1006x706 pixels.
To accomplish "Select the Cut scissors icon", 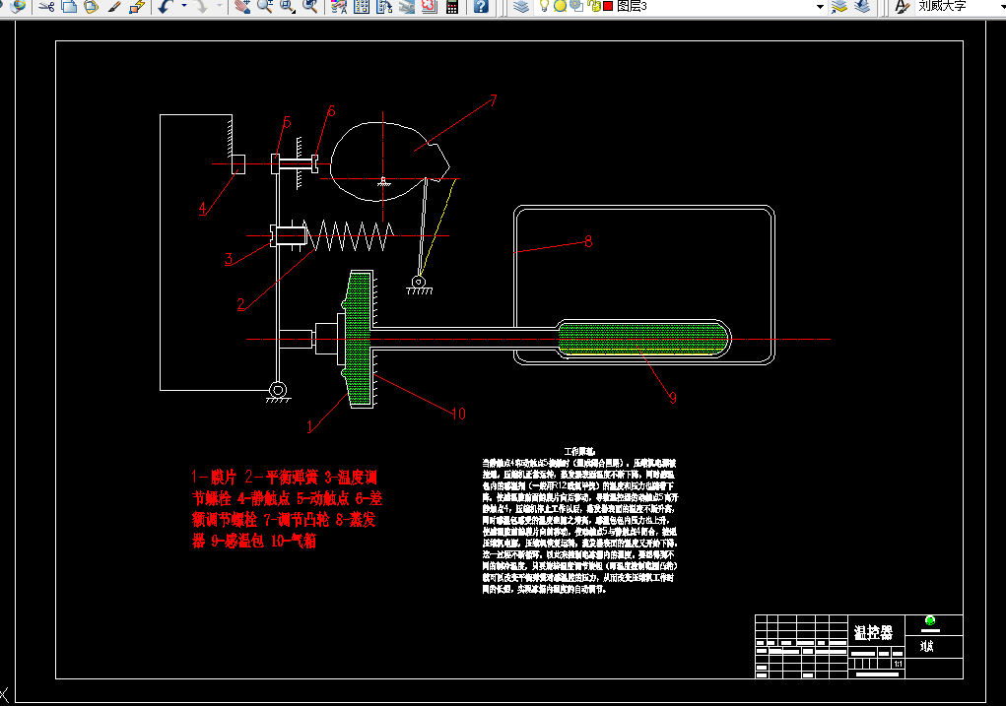I will pos(46,7).
